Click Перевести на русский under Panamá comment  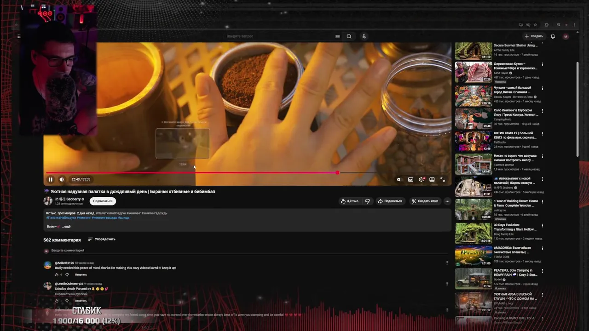point(71,294)
